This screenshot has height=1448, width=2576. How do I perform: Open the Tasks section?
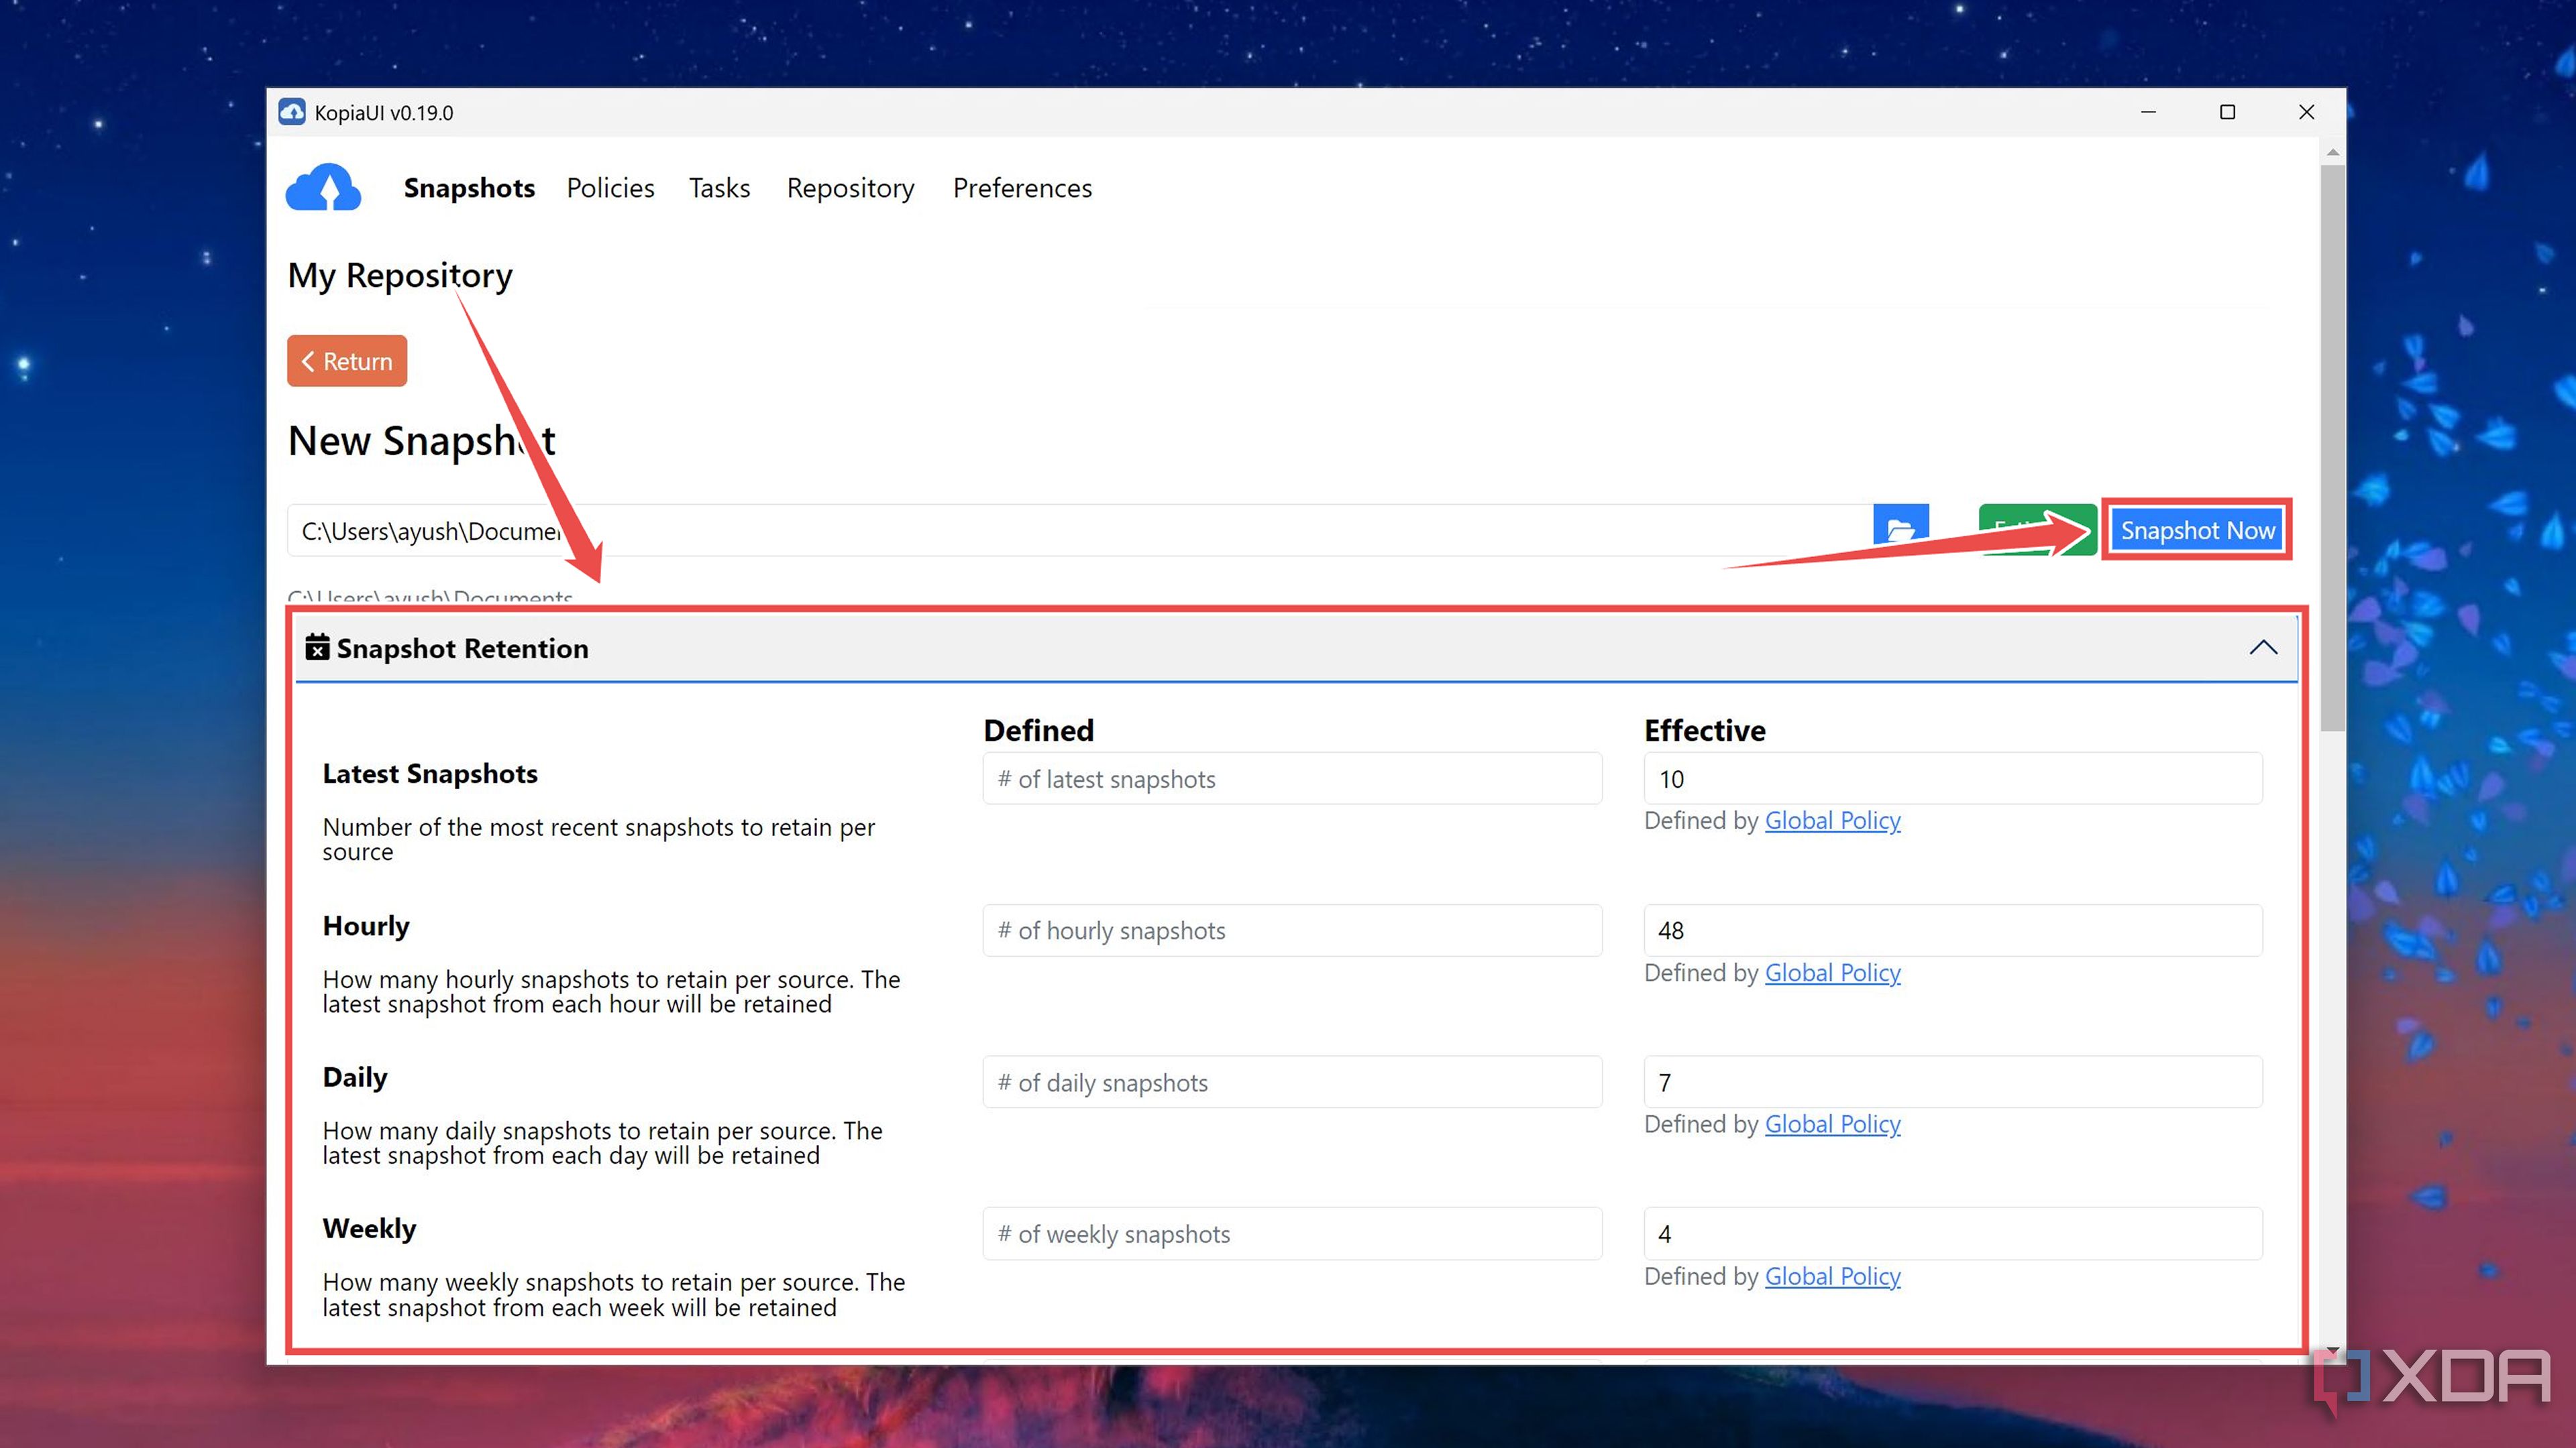tap(719, 188)
